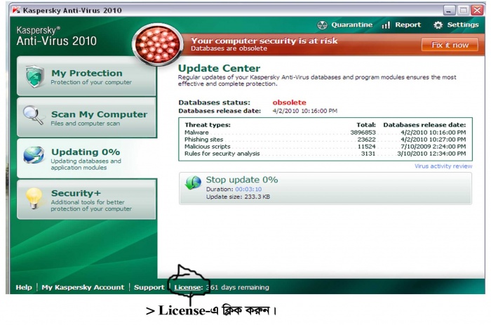
Task: Click the light bulb Security+ icon
Action: pyautogui.click(x=34, y=198)
